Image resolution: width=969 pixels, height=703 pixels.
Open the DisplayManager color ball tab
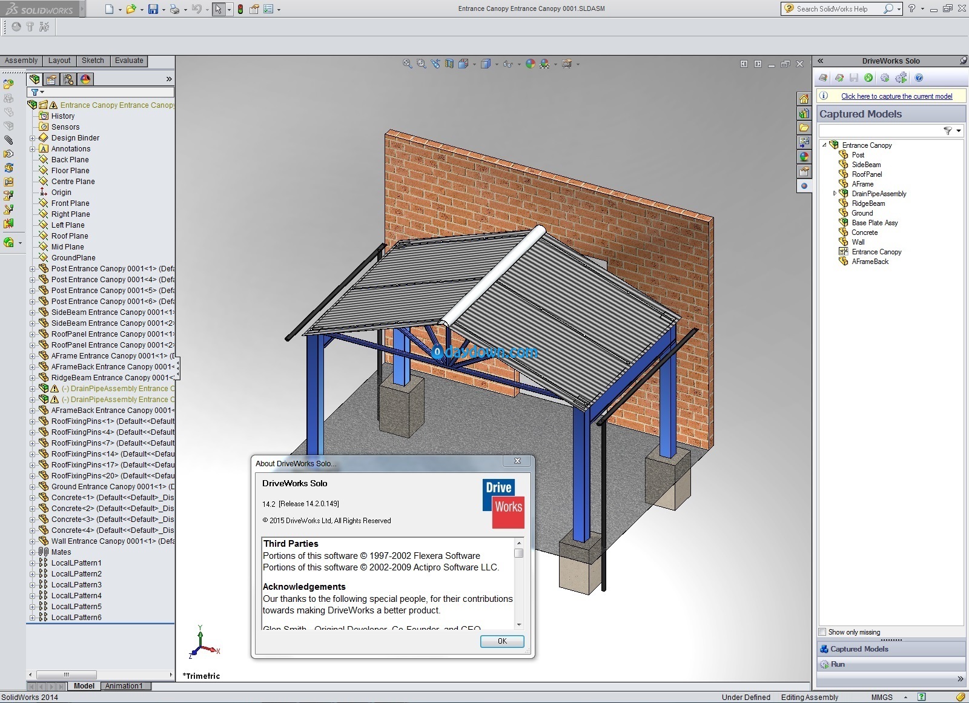pos(85,79)
